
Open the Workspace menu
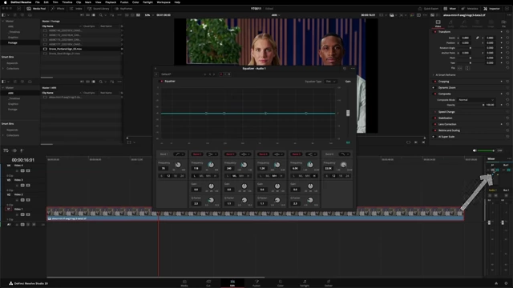click(164, 2)
